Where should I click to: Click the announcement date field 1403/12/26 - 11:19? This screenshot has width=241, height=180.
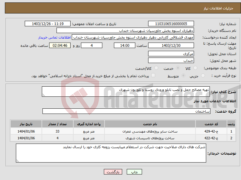point(48,24)
